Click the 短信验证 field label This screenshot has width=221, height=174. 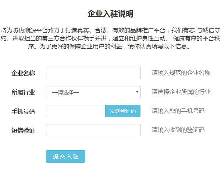[x=23, y=130]
